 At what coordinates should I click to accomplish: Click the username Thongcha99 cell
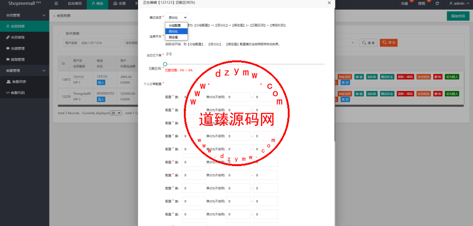click(x=82, y=94)
